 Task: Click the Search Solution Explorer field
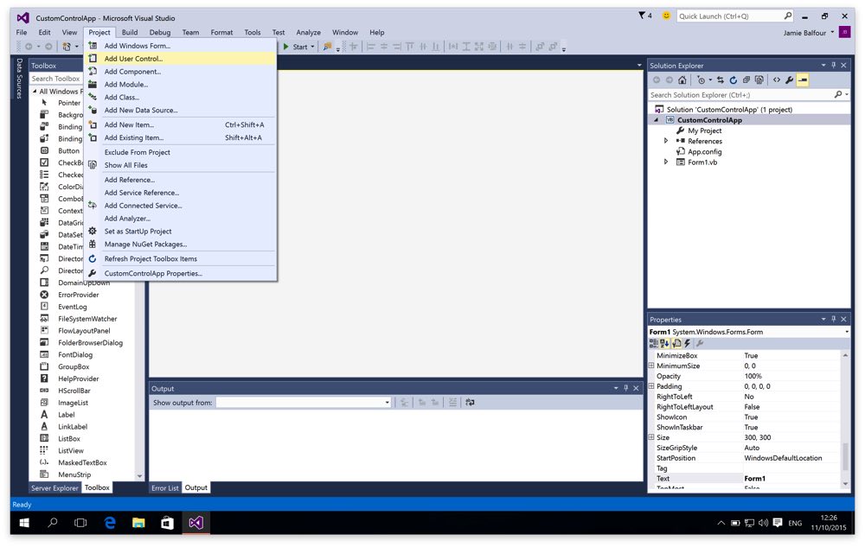(740, 95)
